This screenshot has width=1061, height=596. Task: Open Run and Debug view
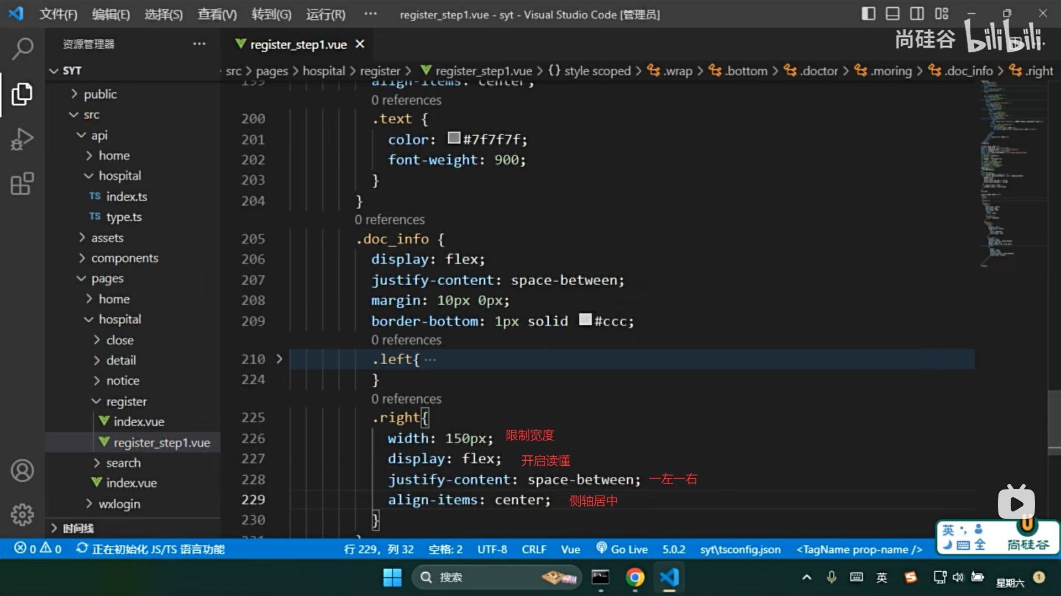coord(22,139)
